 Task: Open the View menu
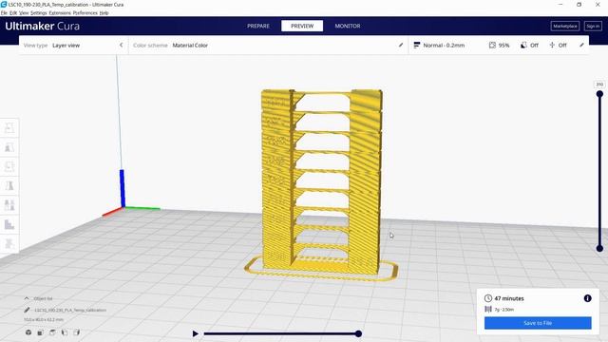(24, 12)
